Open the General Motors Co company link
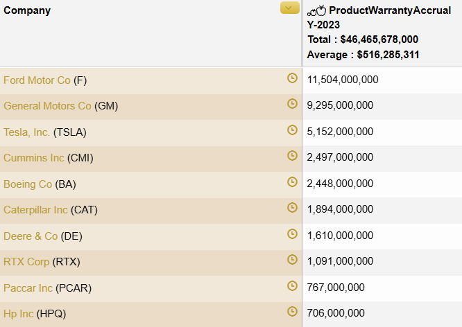The image size is (462, 327). coord(47,106)
